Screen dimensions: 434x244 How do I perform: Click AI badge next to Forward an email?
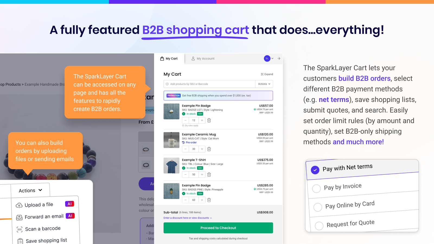point(70,216)
